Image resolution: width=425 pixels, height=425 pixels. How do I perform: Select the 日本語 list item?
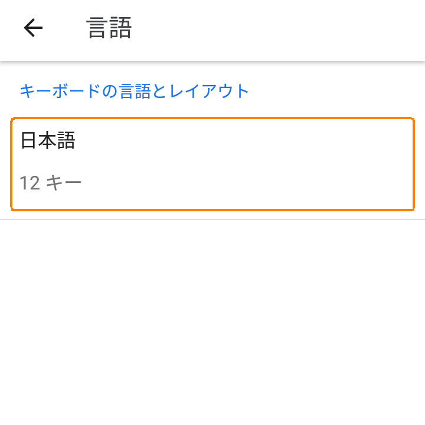pos(212,164)
